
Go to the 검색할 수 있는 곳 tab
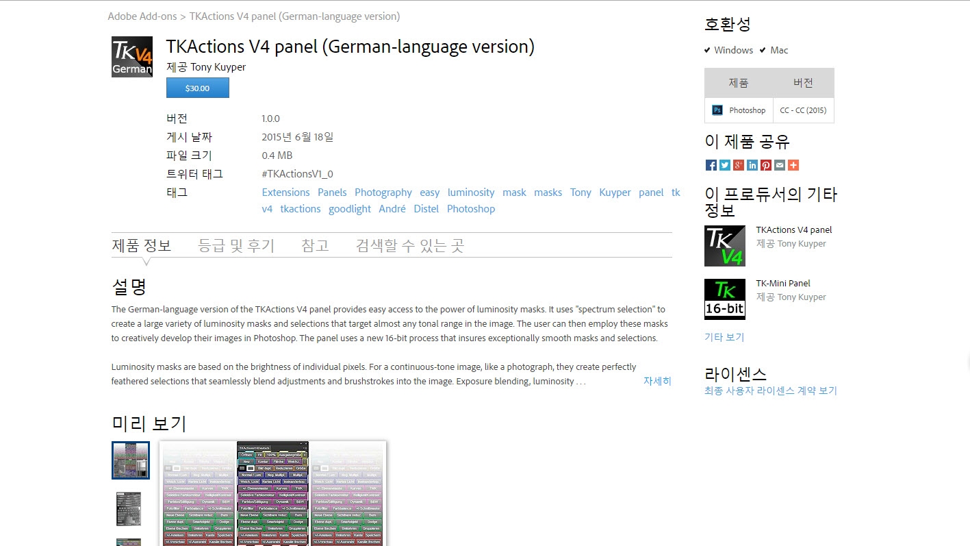[x=409, y=245]
